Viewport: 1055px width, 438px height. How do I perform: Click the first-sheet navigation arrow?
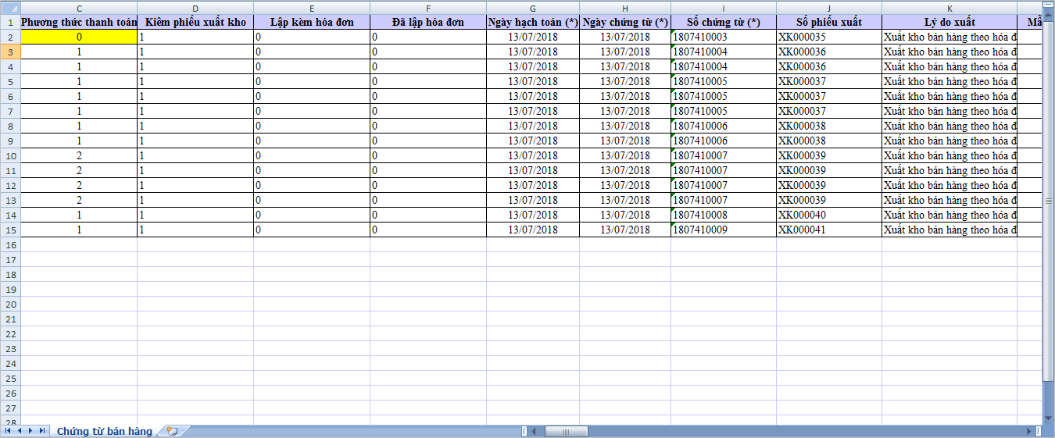tap(8, 431)
